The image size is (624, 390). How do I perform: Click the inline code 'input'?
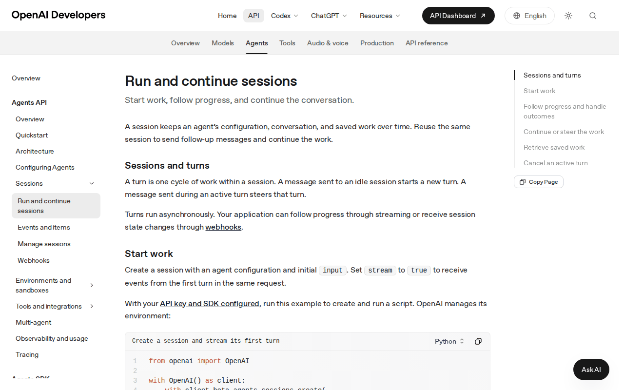coord(333,270)
